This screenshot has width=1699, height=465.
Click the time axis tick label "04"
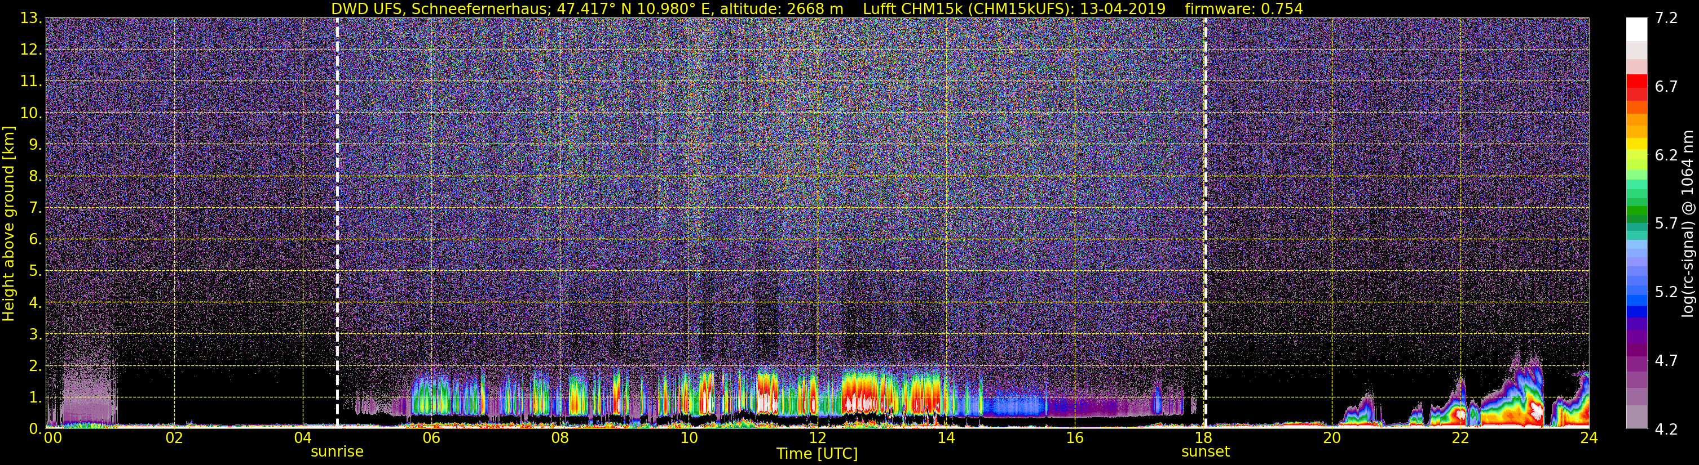(x=303, y=438)
